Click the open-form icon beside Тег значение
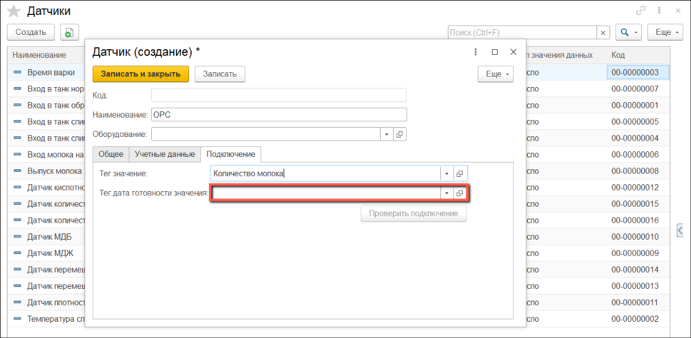The image size is (691, 338). tap(460, 174)
